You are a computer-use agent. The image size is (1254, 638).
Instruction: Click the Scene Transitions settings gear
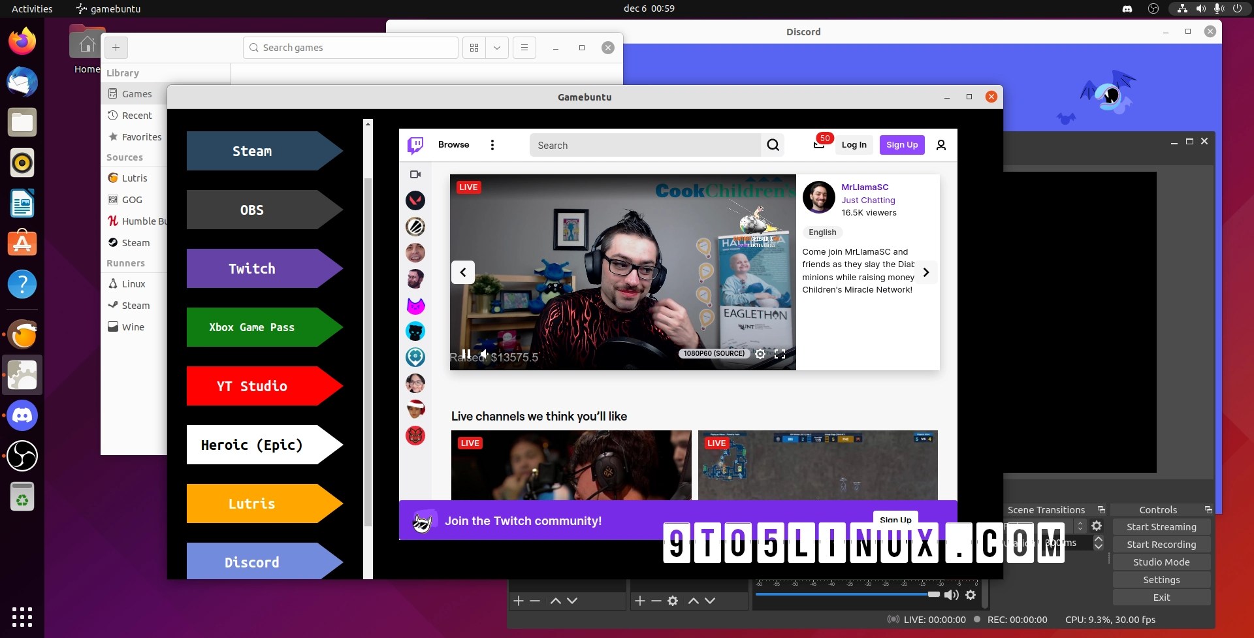1097,525
